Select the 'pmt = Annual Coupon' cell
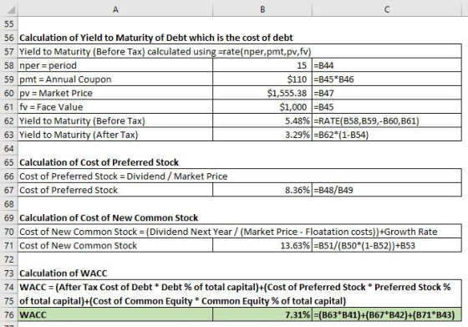This screenshot has width=468, height=327. [x=115, y=79]
